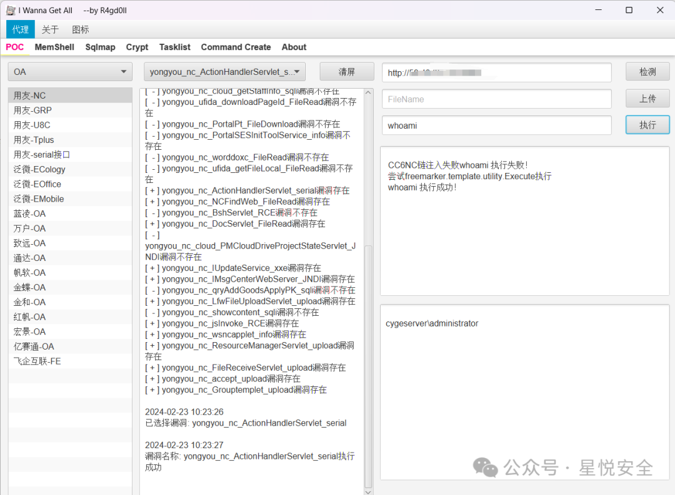The height and width of the screenshot is (495, 675).
Task: Click the 上传 upload button
Action: [x=647, y=99]
